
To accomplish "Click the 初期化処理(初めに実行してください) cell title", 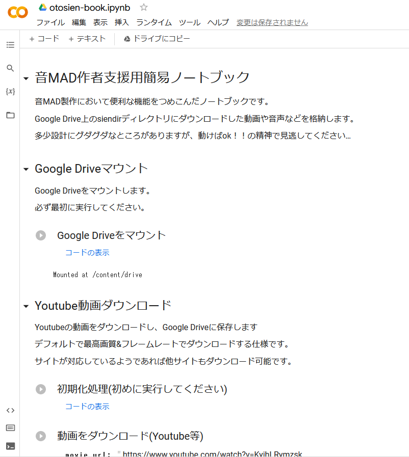I will point(142,389).
